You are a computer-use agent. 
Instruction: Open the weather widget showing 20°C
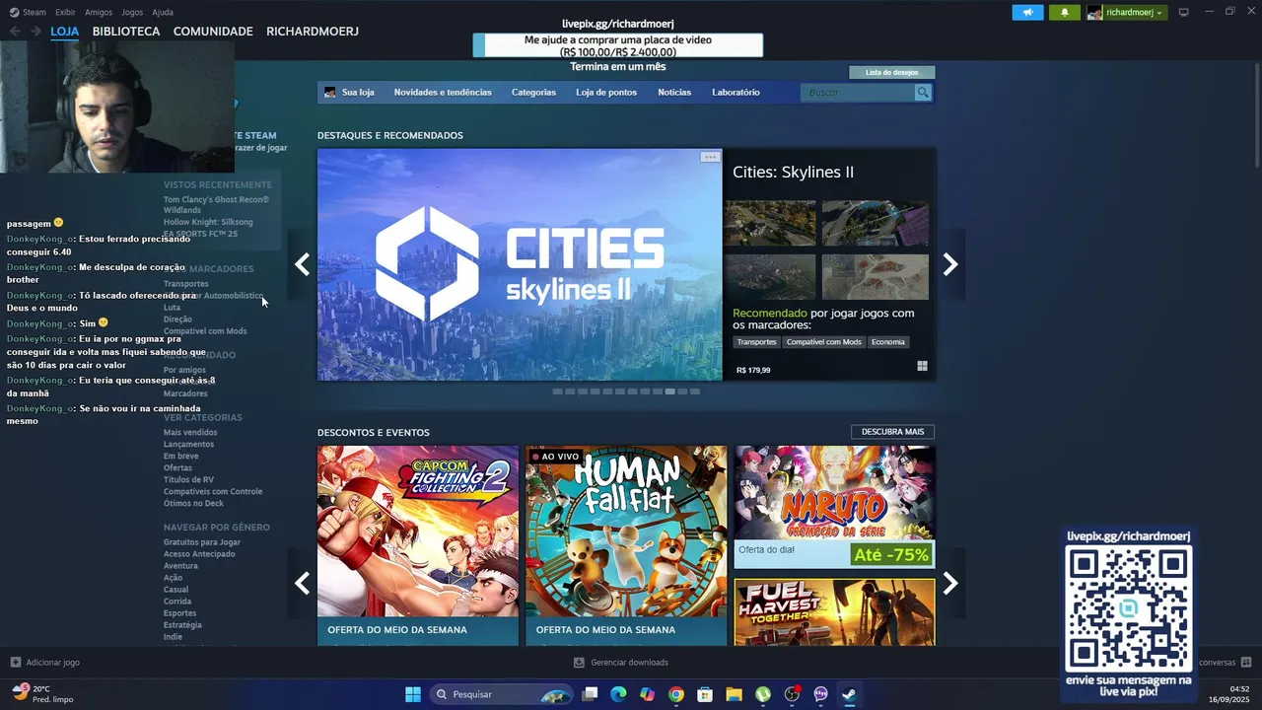pos(43,694)
